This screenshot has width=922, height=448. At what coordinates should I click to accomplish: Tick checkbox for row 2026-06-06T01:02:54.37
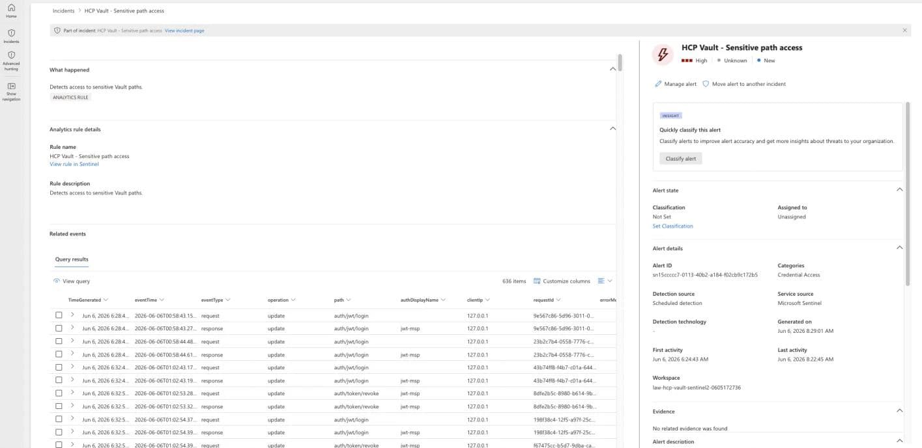[59, 419]
